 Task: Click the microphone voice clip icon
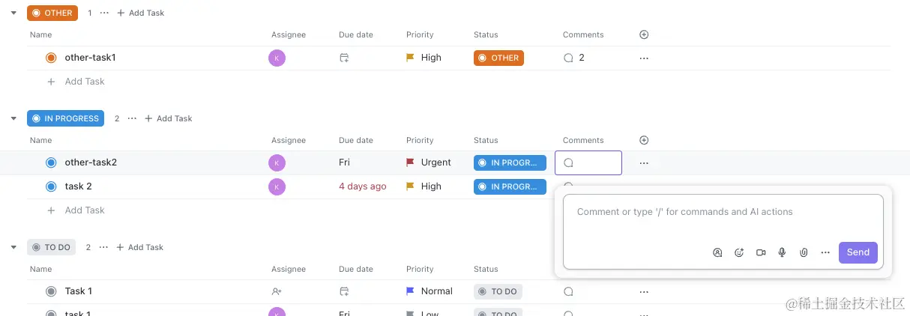click(x=782, y=253)
